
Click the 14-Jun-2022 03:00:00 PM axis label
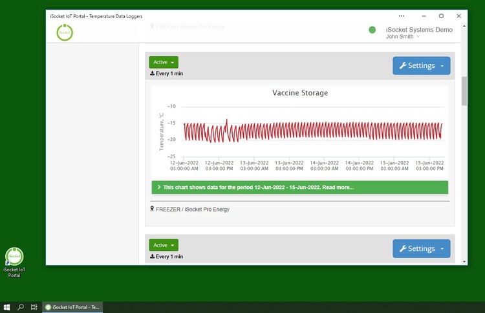360,166
